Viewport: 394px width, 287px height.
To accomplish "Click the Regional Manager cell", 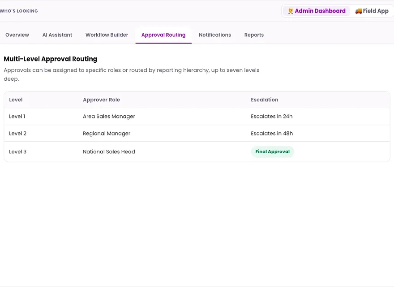I will click(x=107, y=134).
